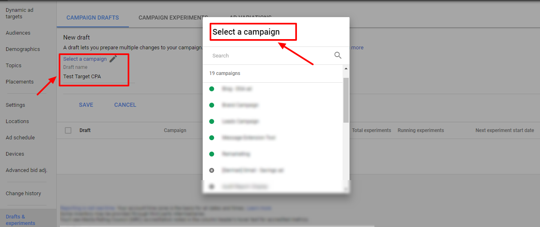The image size is (540, 227).
Task: Open the Campaign Drafts tab
Action: [93, 18]
